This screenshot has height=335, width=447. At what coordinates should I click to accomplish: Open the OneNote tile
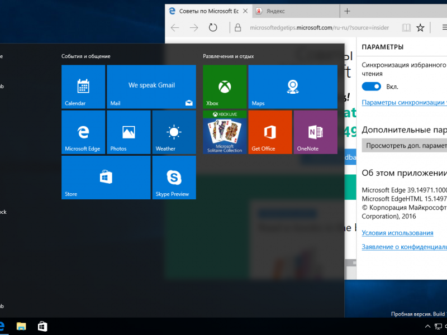pyautogui.click(x=316, y=132)
